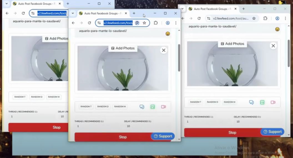Open tab search dropdown in left window

click(7, 4)
